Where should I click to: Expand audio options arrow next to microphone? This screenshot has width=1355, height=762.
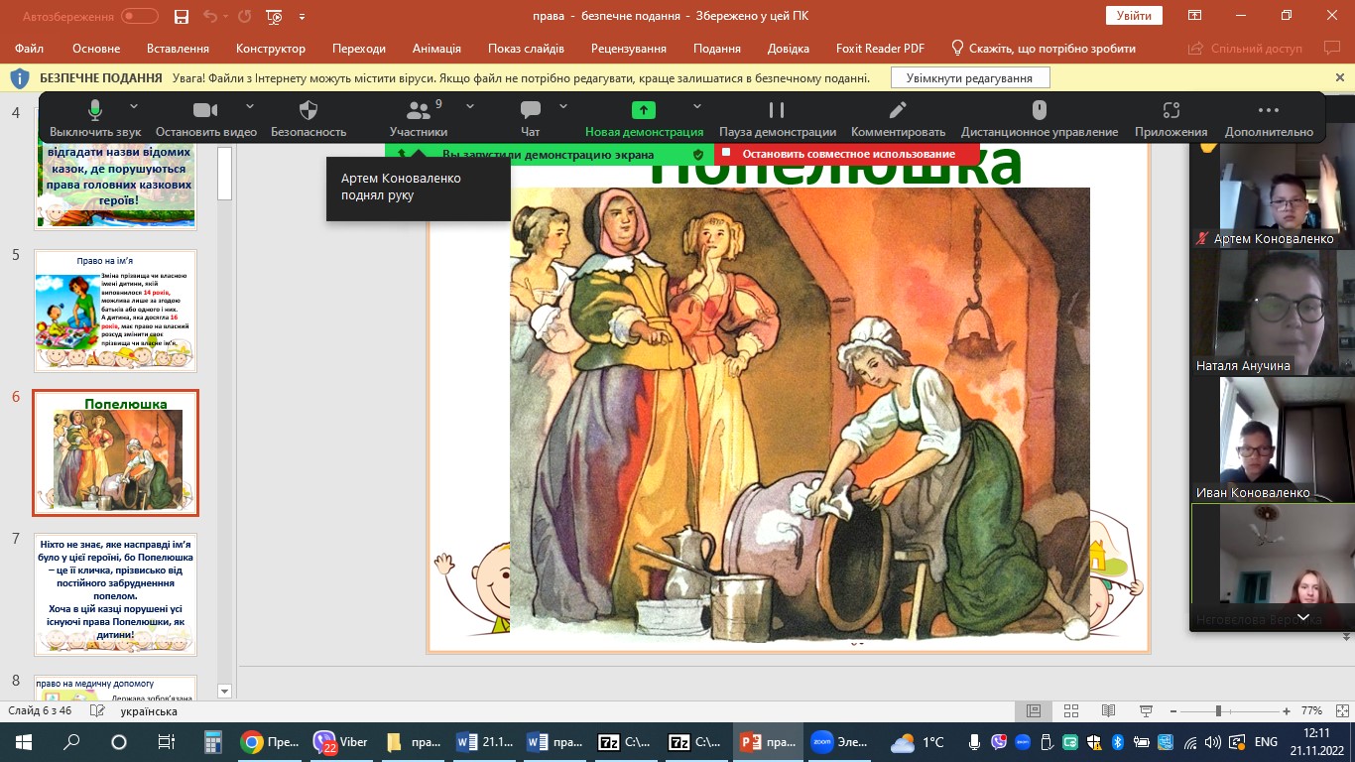click(x=134, y=106)
